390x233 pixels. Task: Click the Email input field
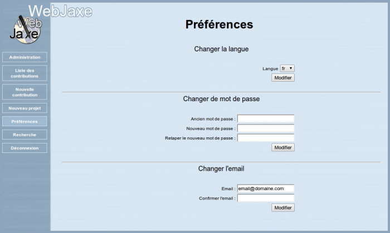266,189
